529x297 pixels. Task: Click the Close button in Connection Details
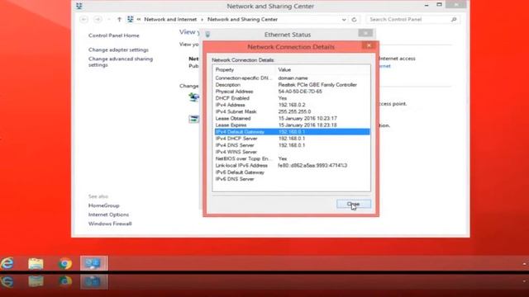354,204
